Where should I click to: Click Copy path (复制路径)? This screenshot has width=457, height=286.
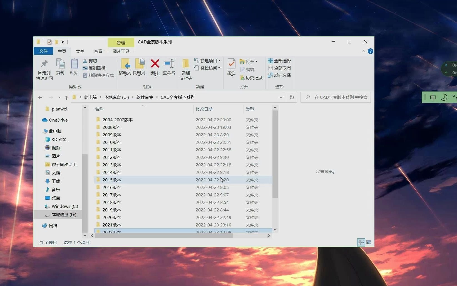[94, 68]
